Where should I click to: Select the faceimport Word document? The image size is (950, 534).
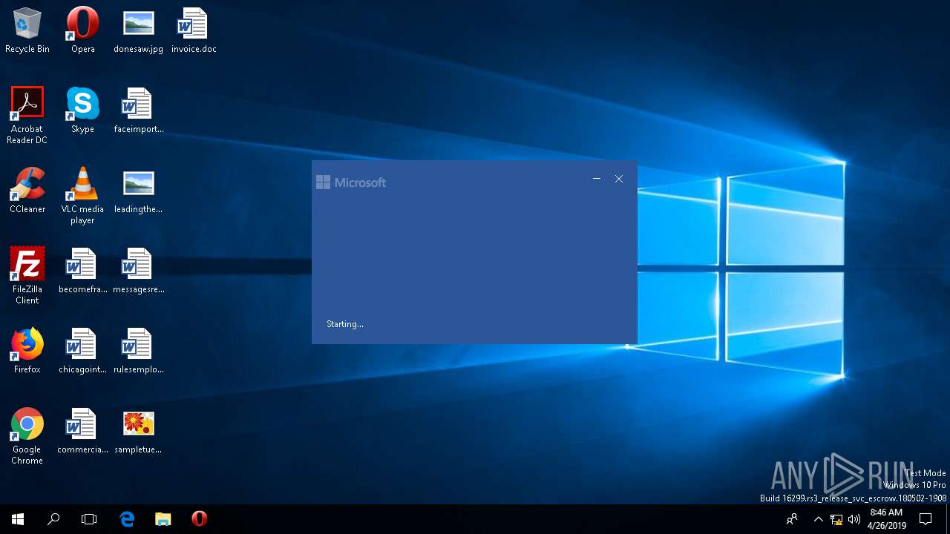pyautogui.click(x=138, y=111)
